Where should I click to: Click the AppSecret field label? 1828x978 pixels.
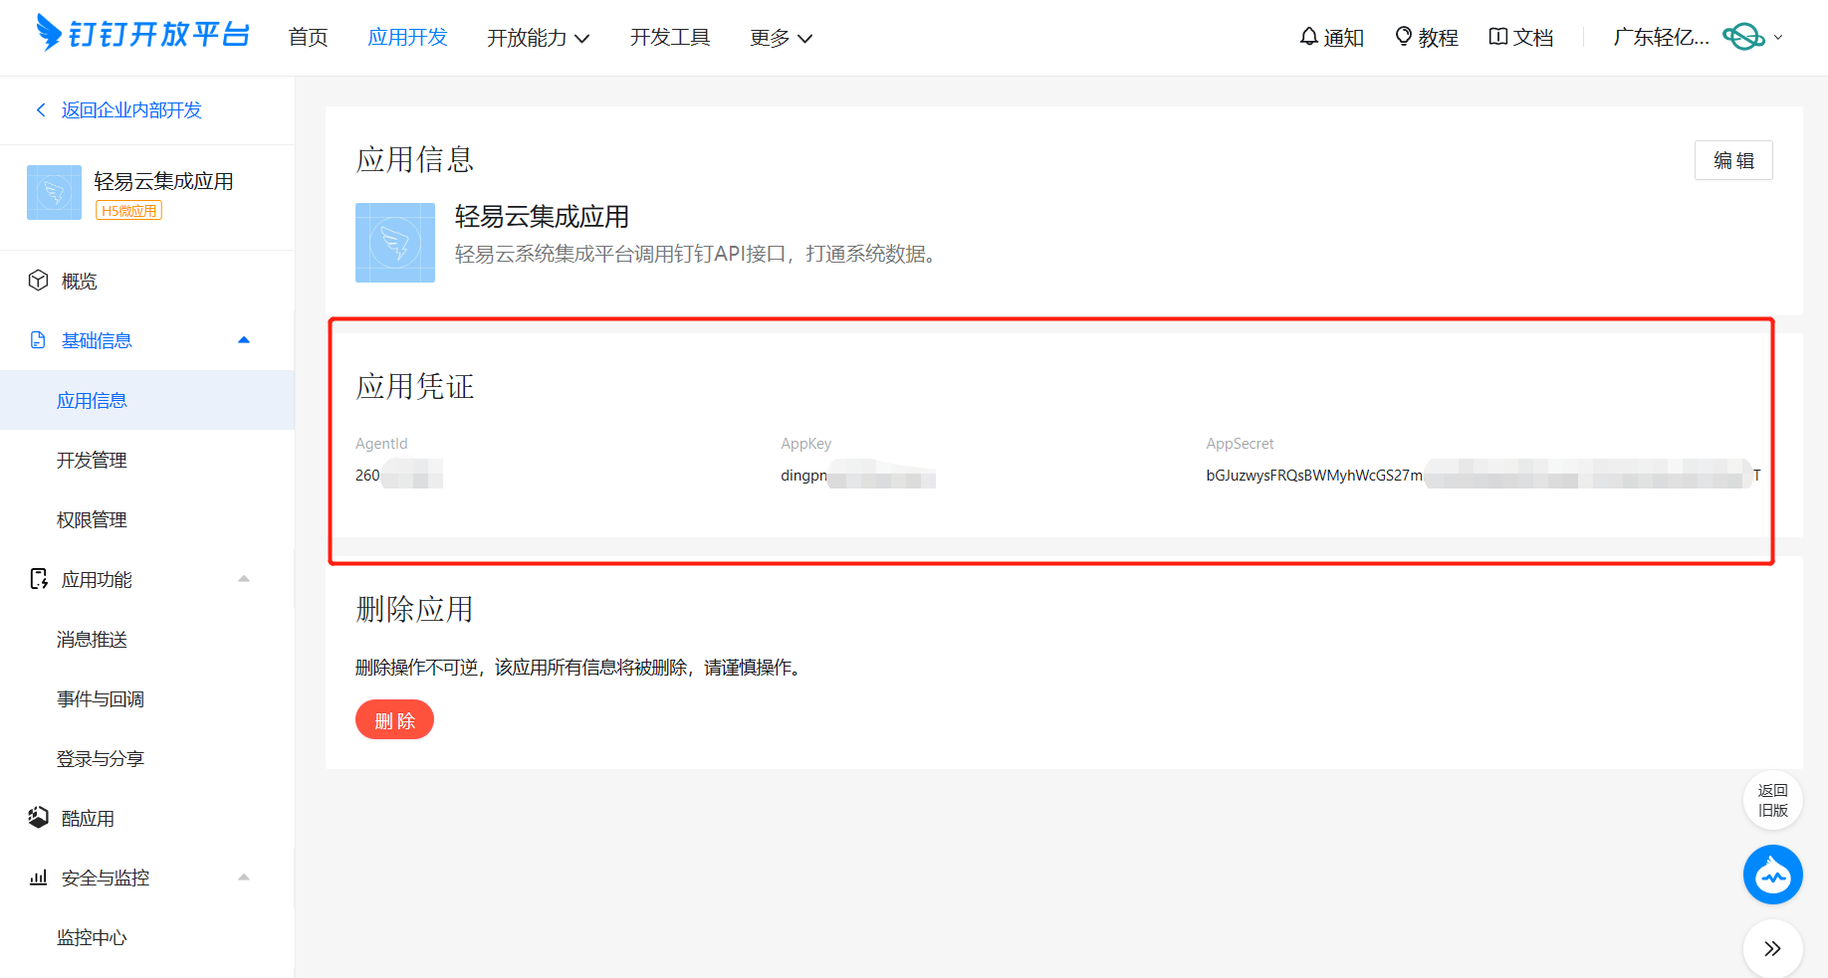(x=1240, y=444)
